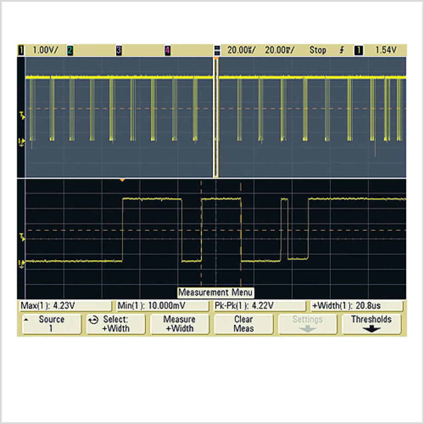Open the greyed-out Settings submenu
The height and width of the screenshot is (424, 424).
pyautogui.click(x=307, y=324)
